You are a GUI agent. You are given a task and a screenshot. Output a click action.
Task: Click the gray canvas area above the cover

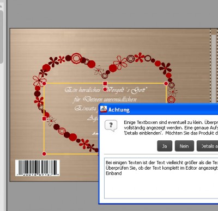tap(113, 14)
